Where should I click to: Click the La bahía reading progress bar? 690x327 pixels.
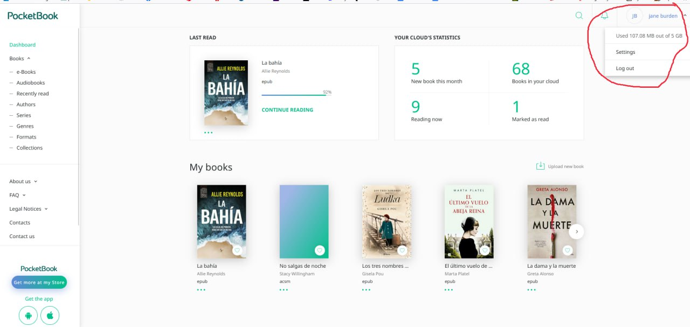coord(294,95)
